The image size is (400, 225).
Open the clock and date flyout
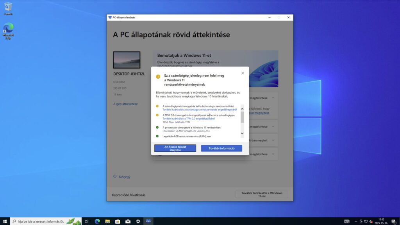pos(381,221)
